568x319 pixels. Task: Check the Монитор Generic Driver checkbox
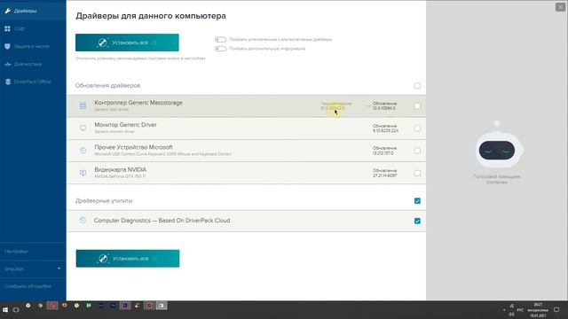[x=417, y=128]
